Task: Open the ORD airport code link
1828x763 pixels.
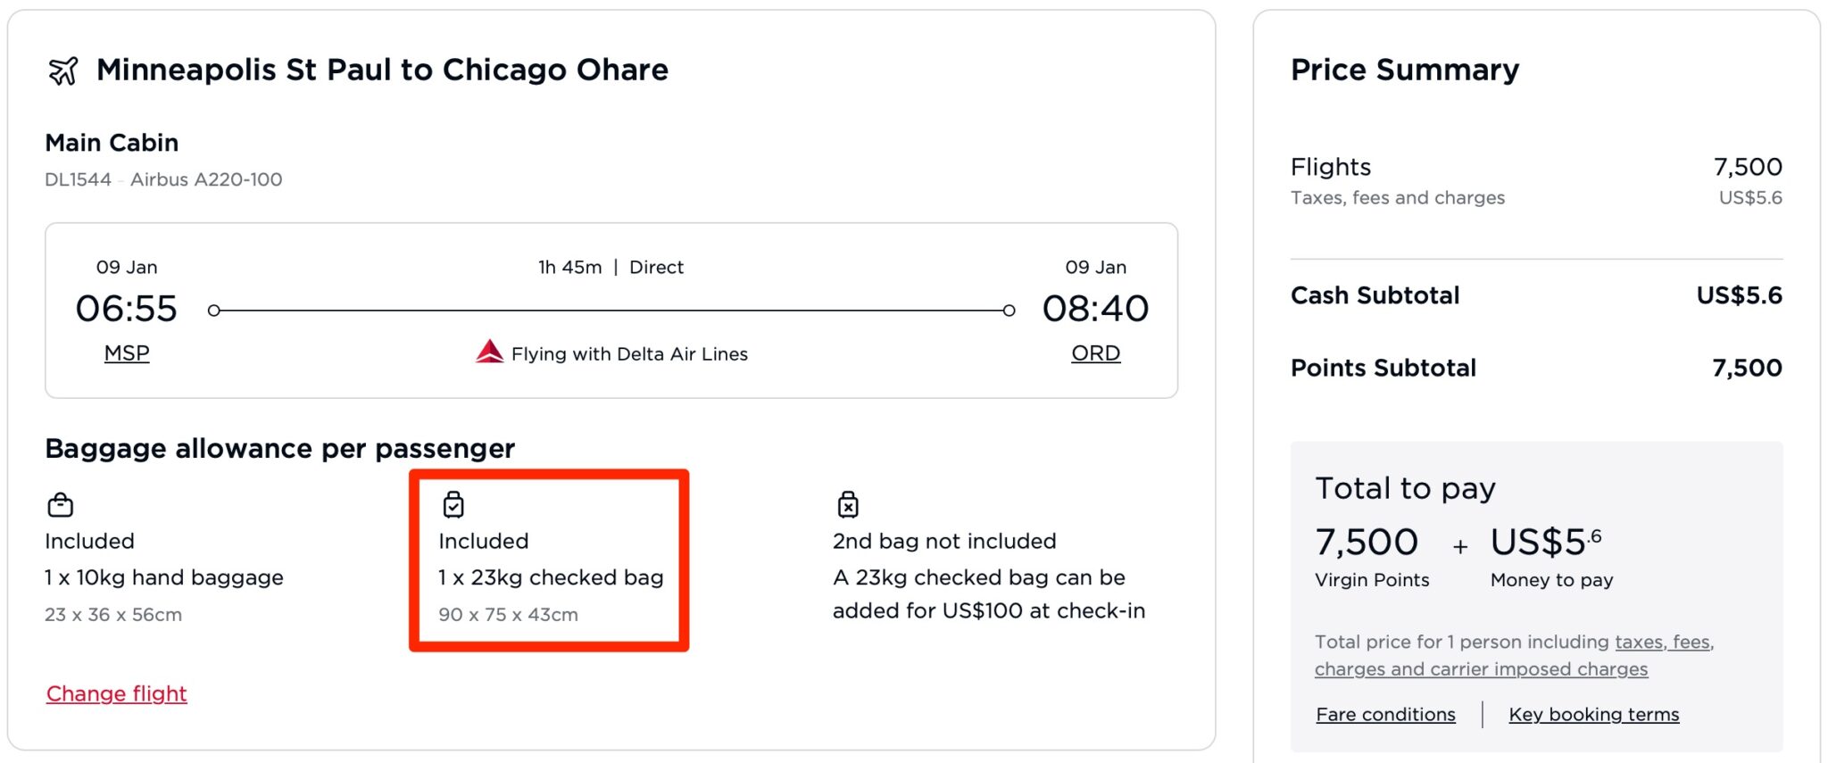Action: 1095,352
